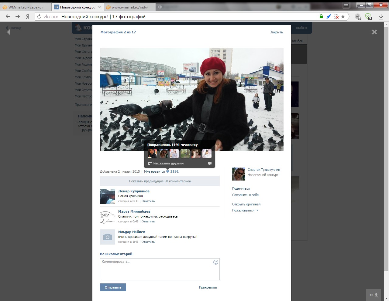Expand the Пожаловаться dropdown

coord(245,210)
